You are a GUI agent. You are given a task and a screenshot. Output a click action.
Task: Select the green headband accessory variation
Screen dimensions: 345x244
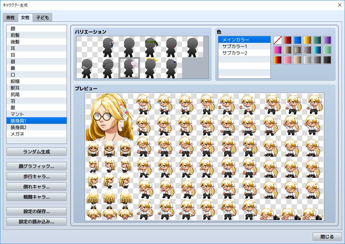(x=151, y=46)
